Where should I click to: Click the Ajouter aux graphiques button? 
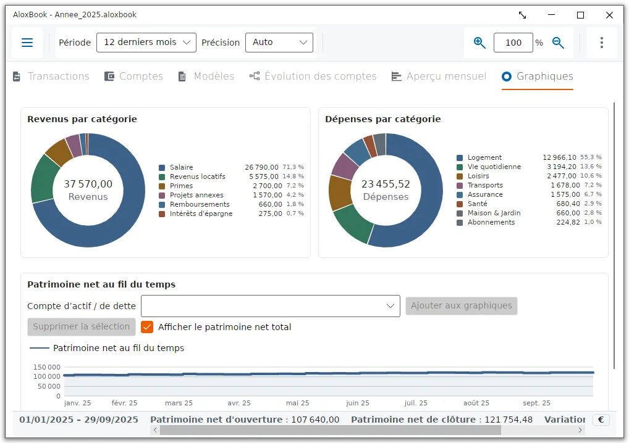click(462, 305)
